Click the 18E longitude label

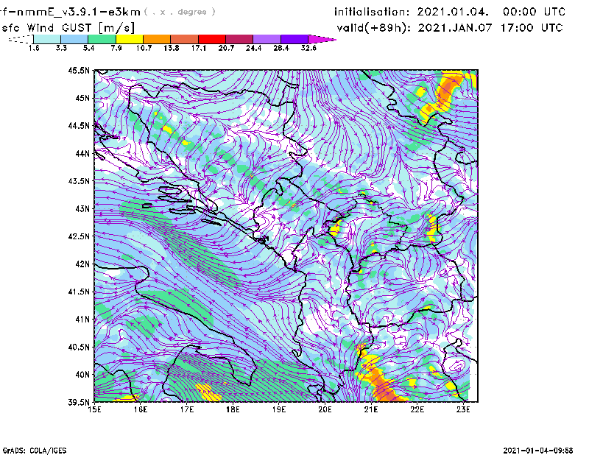233,409
